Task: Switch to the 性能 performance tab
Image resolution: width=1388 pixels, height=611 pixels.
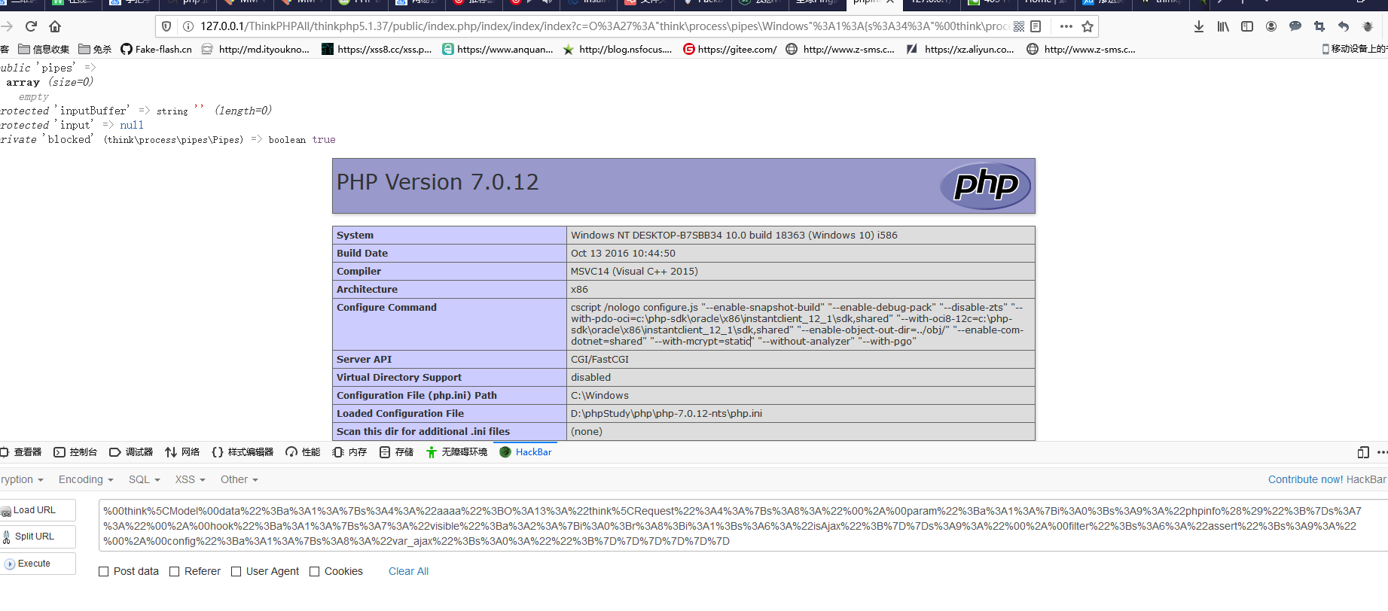Action: 303,452
